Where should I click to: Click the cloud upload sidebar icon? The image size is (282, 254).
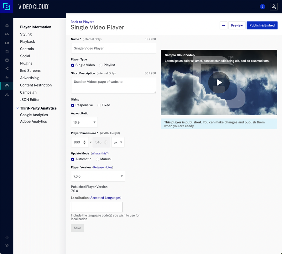(7, 34)
